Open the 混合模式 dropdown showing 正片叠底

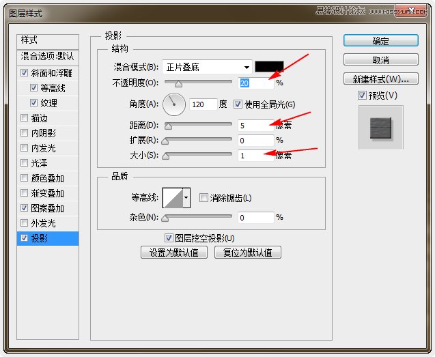point(207,67)
